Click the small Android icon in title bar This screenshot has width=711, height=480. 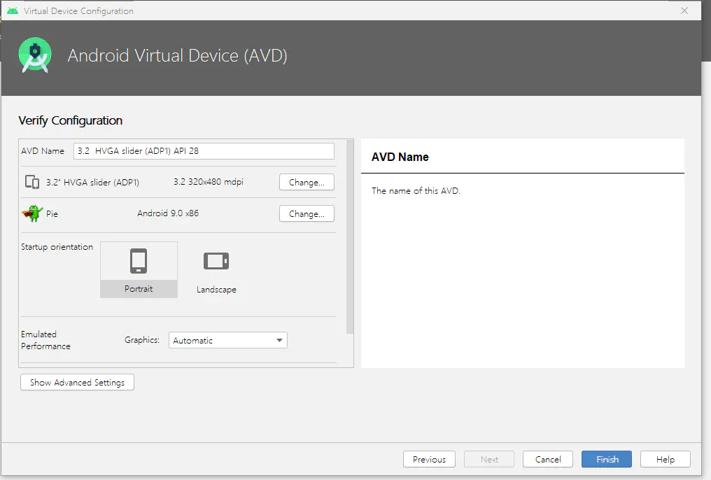[x=12, y=10]
